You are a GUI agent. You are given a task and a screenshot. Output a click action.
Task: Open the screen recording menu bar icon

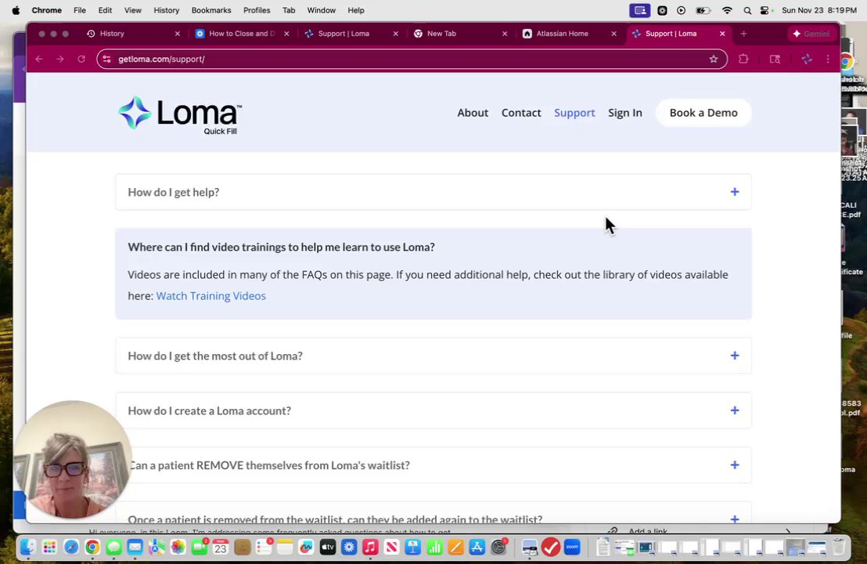pyautogui.click(x=640, y=10)
